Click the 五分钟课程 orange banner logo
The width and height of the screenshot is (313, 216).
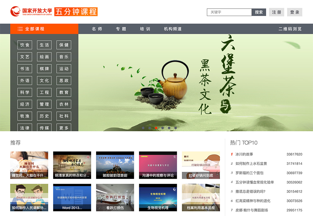click(x=76, y=12)
